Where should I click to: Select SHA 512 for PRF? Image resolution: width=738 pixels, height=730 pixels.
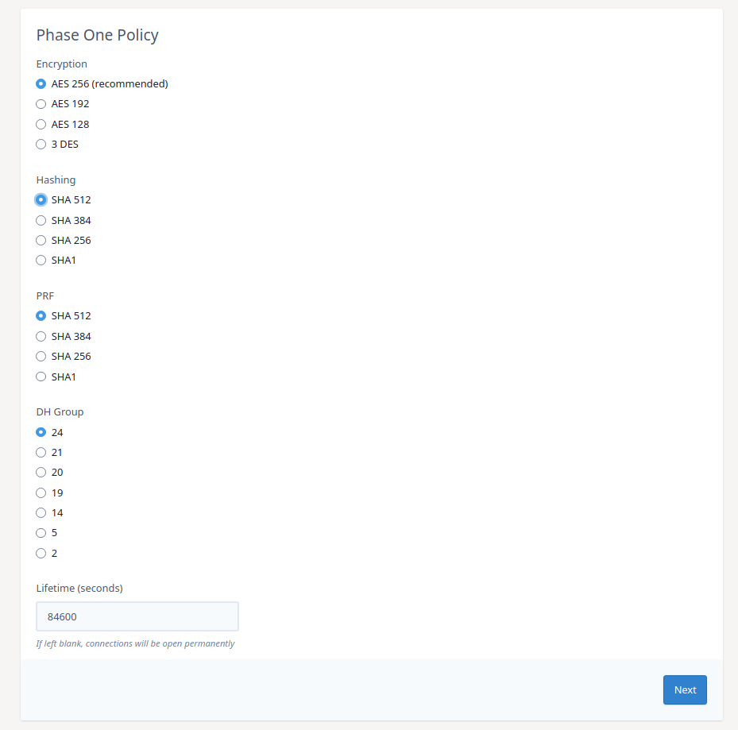[41, 315]
